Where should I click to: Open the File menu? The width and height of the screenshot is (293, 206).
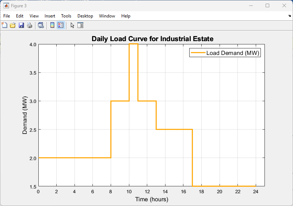tap(7, 16)
